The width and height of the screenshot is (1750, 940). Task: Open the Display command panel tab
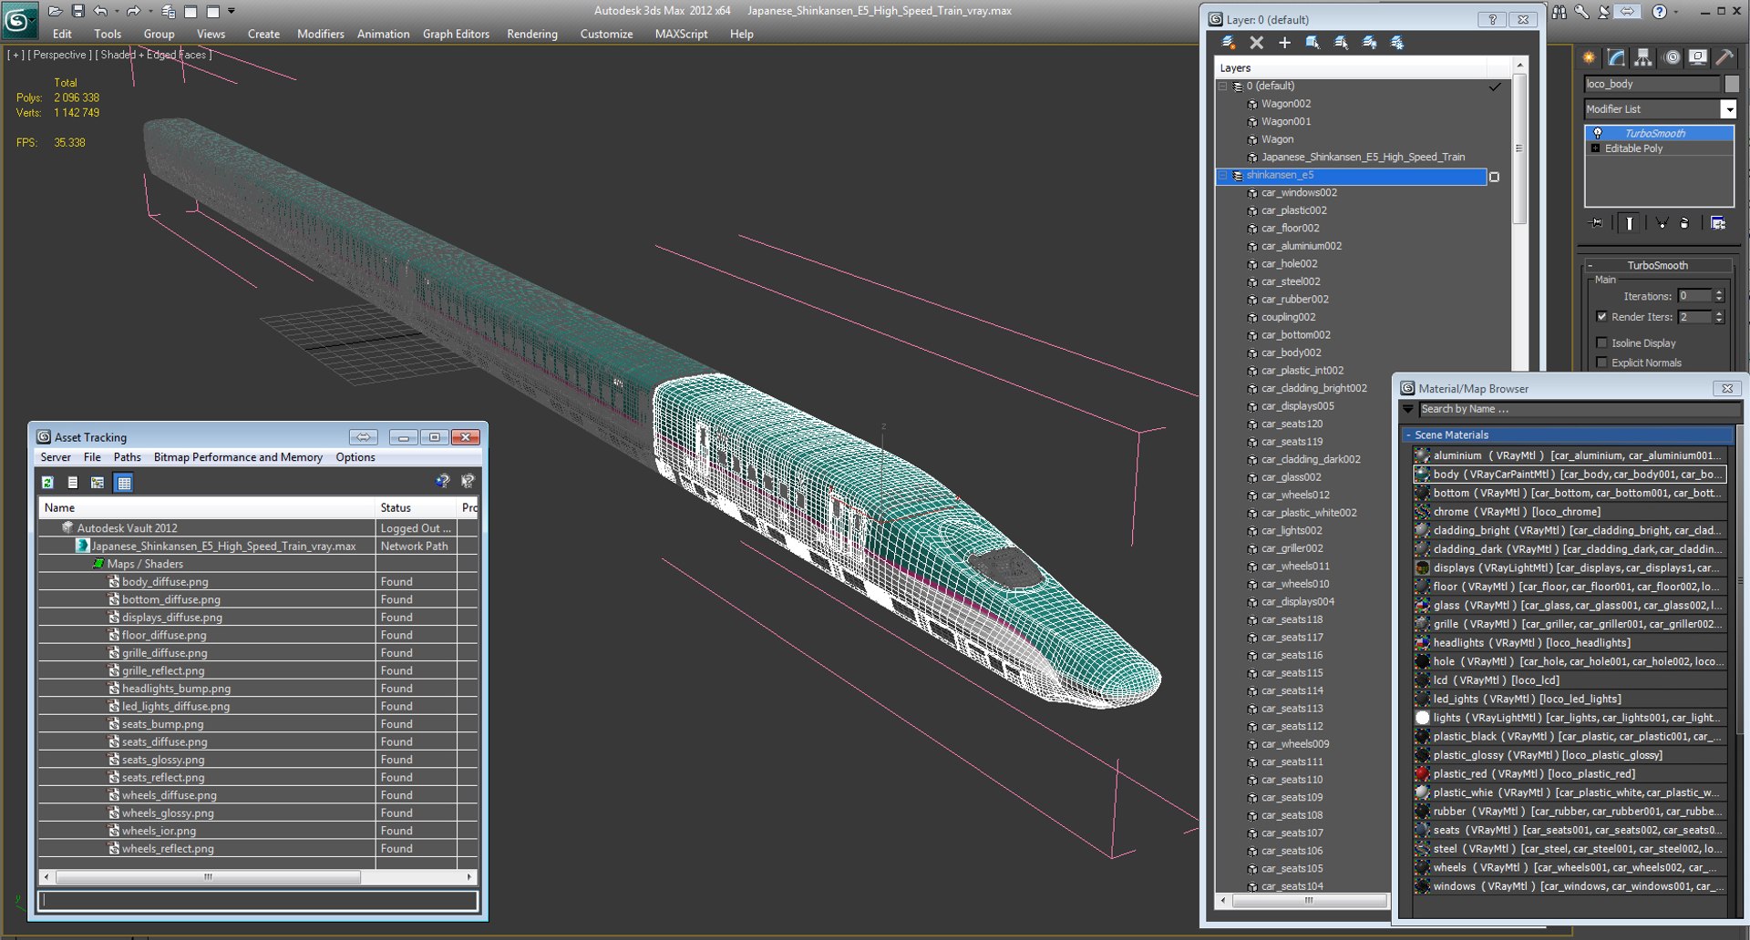[1698, 57]
